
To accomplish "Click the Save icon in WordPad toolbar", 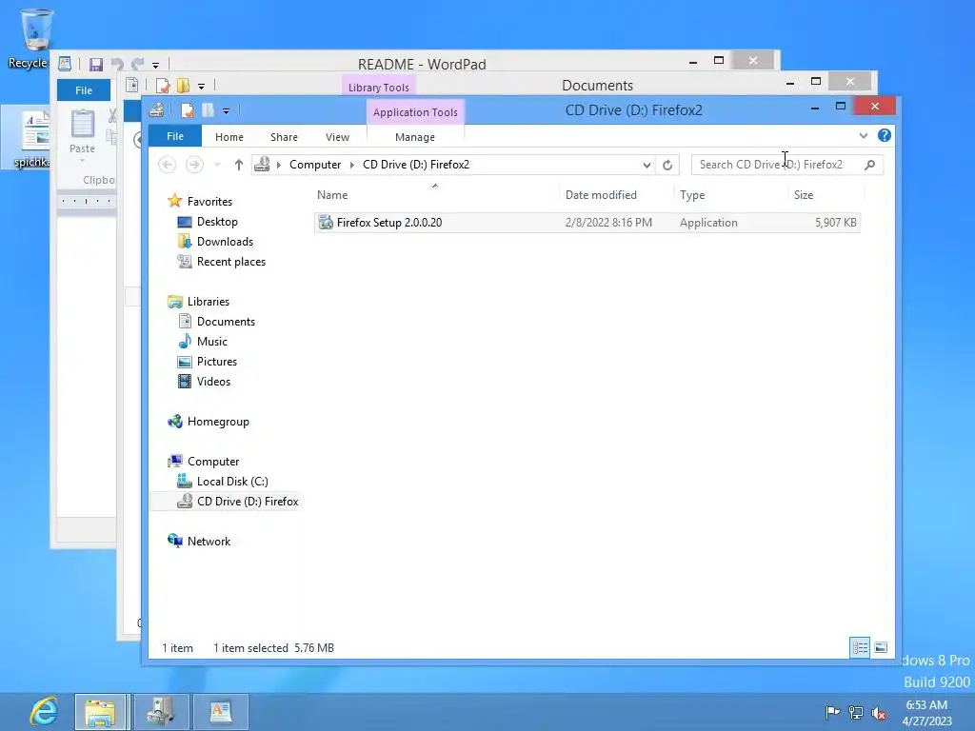I will (x=96, y=64).
